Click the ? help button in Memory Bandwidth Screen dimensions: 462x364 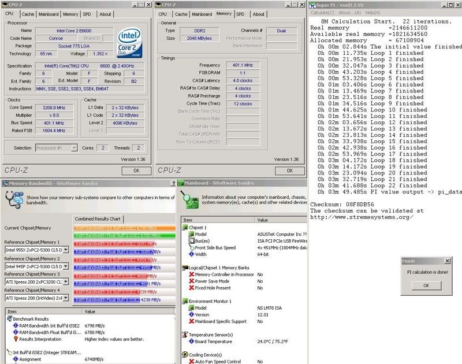(x=173, y=183)
